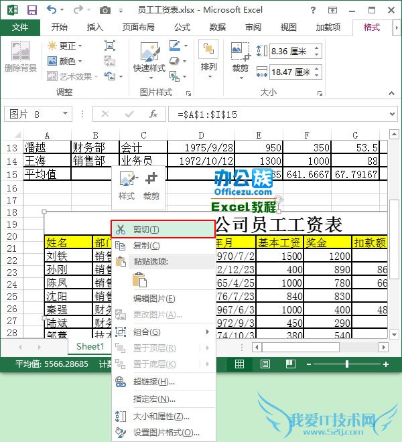This screenshot has width=402, height=442.
Task: Switch to Page Break Preview in status bar
Action: 291,364
